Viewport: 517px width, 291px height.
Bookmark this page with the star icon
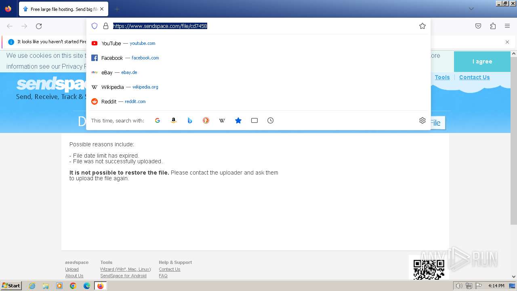[422, 26]
